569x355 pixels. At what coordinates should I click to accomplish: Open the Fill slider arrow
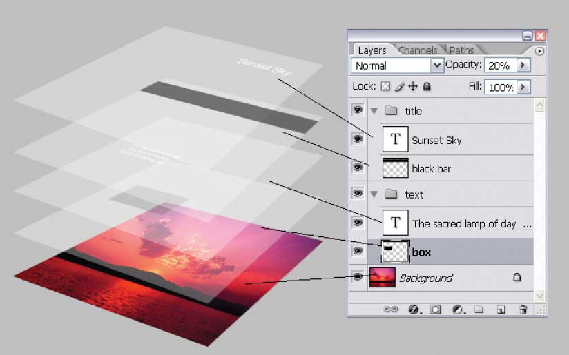tap(523, 87)
